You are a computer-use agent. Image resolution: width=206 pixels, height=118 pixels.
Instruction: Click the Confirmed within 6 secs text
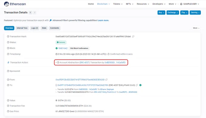click(121, 54)
